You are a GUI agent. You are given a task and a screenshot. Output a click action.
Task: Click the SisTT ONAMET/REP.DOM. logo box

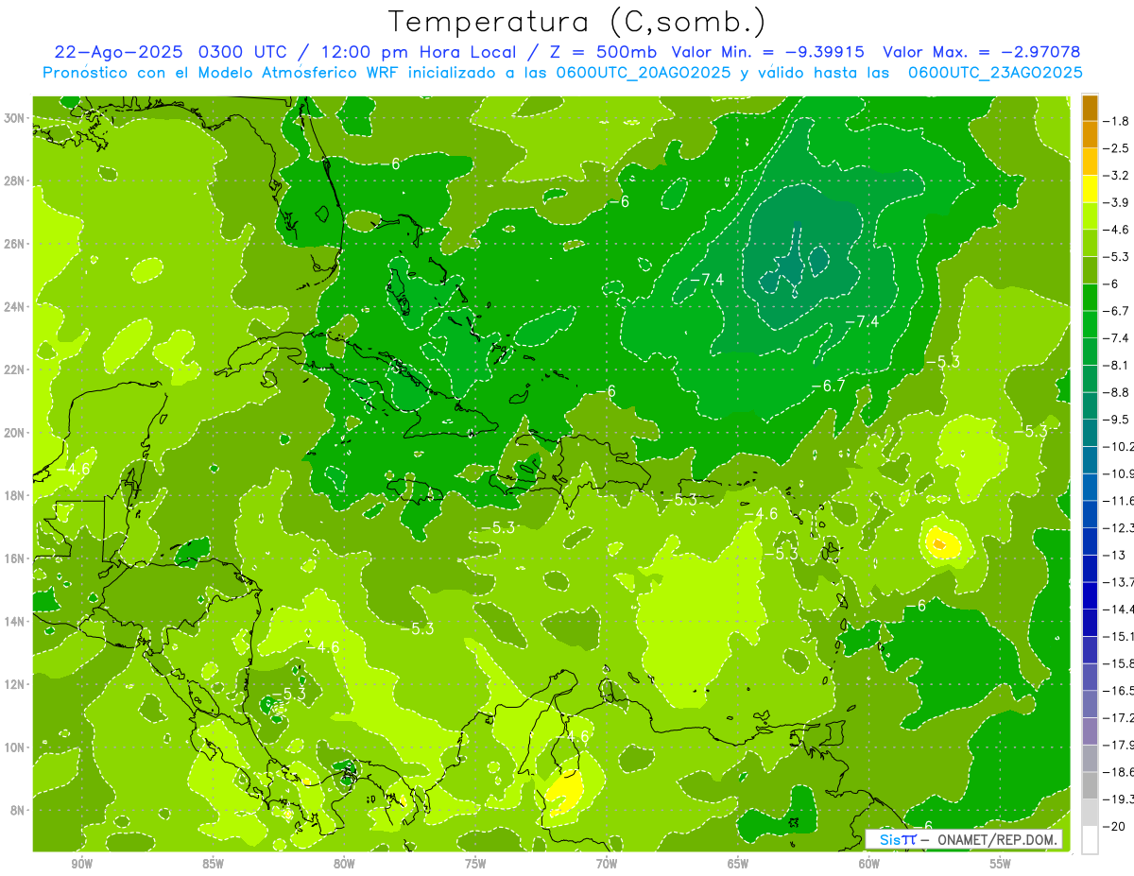[x=963, y=839]
